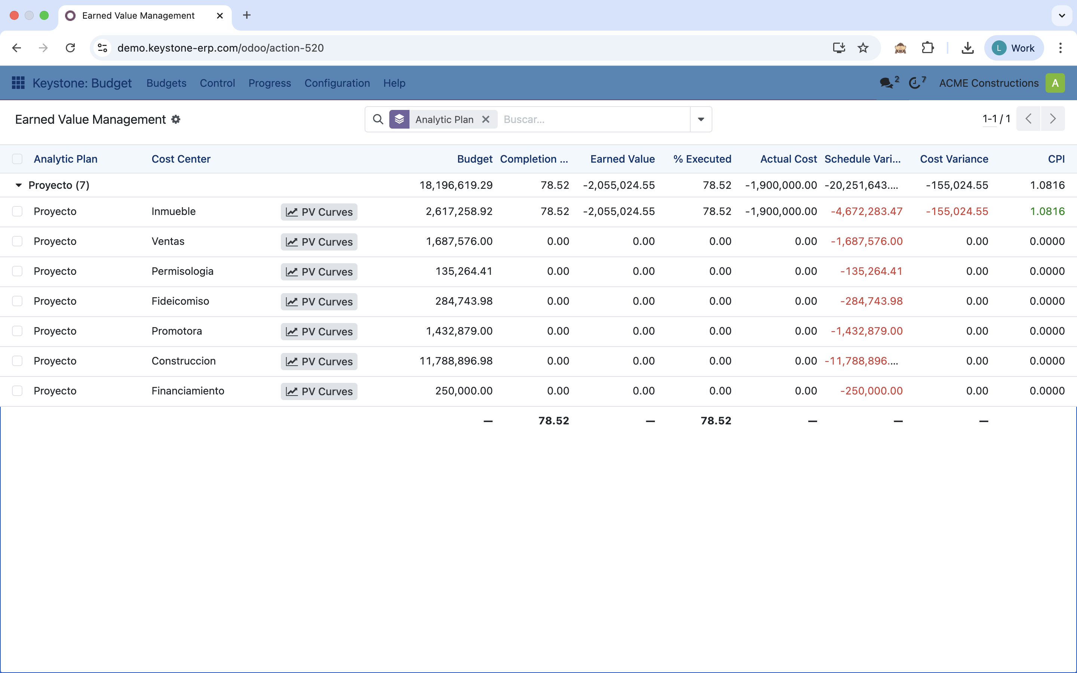Open the Keystone apps grid menu
The width and height of the screenshot is (1077, 673).
pos(18,83)
